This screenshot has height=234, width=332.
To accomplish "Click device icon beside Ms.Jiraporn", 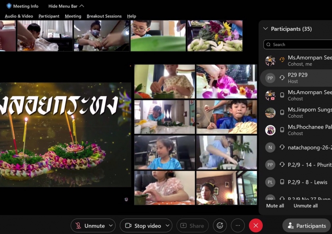I will (x=282, y=112).
